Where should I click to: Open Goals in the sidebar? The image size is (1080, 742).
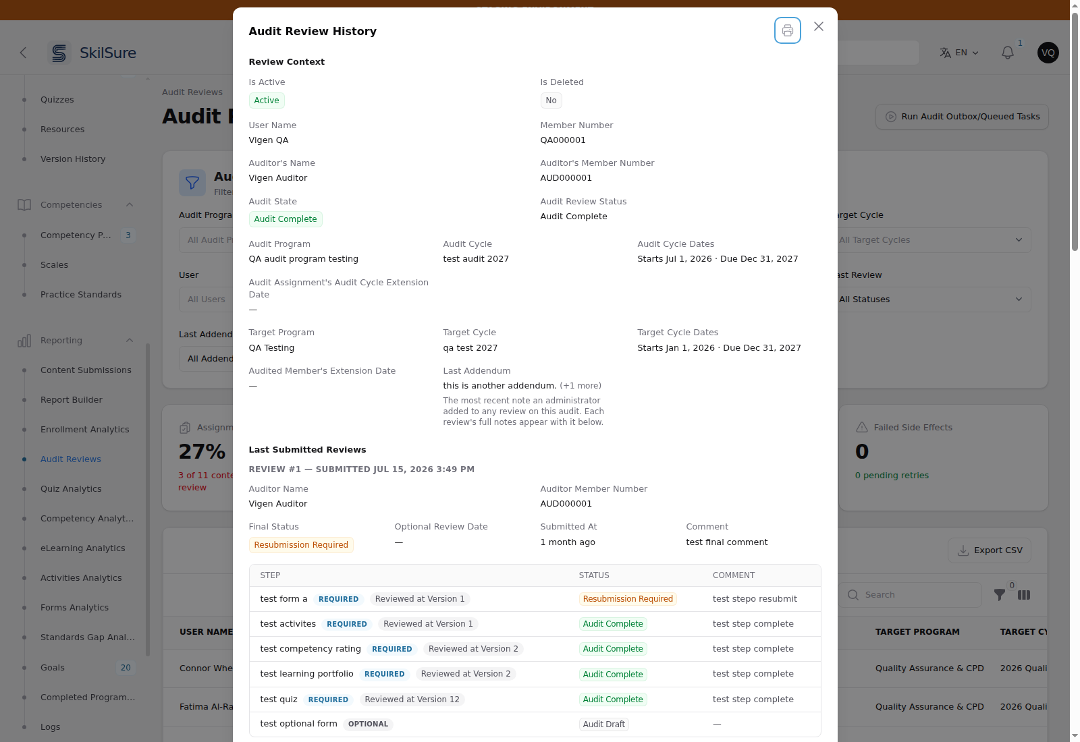53,668
